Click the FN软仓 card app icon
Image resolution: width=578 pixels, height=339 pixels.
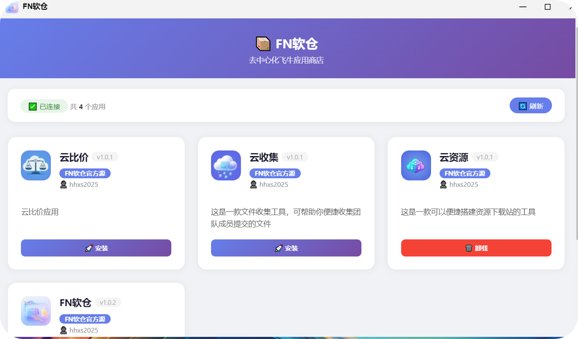coord(36,311)
